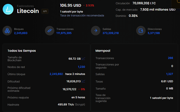Select market cap 7,508 mil millones USD

pos(158,9)
